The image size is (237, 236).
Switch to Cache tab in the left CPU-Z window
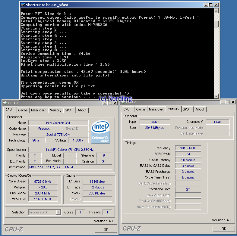(x=23, y=110)
